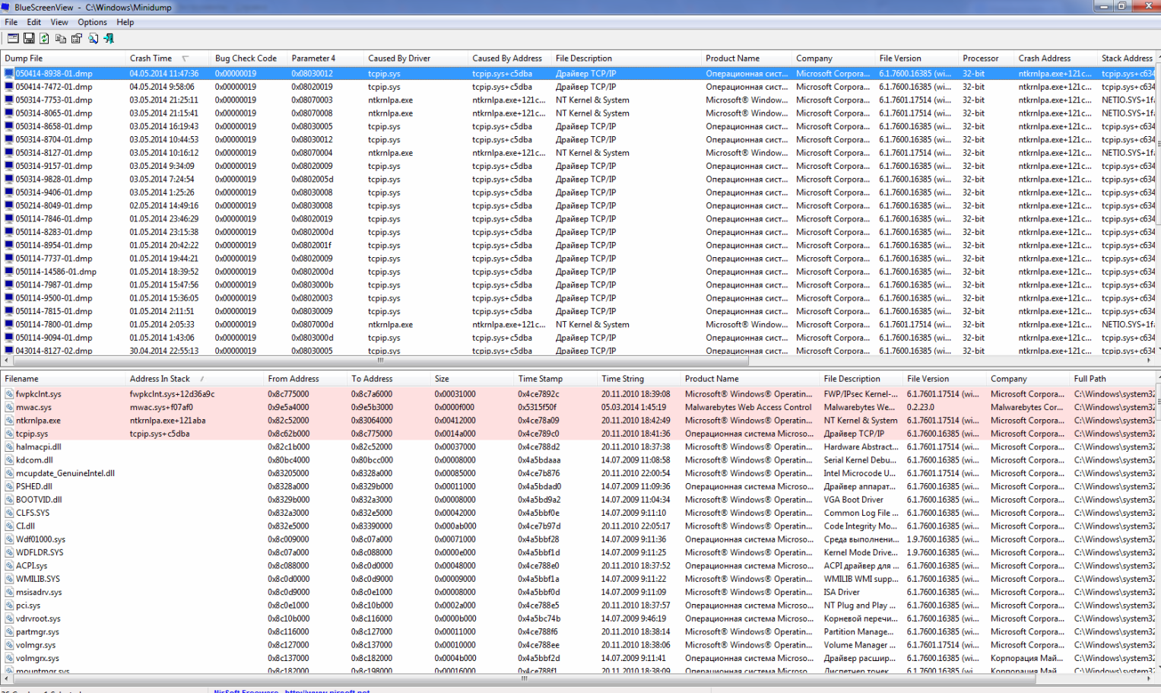Sort lower pane by Filename column header
This screenshot has width=1161, height=693.
click(63, 378)
